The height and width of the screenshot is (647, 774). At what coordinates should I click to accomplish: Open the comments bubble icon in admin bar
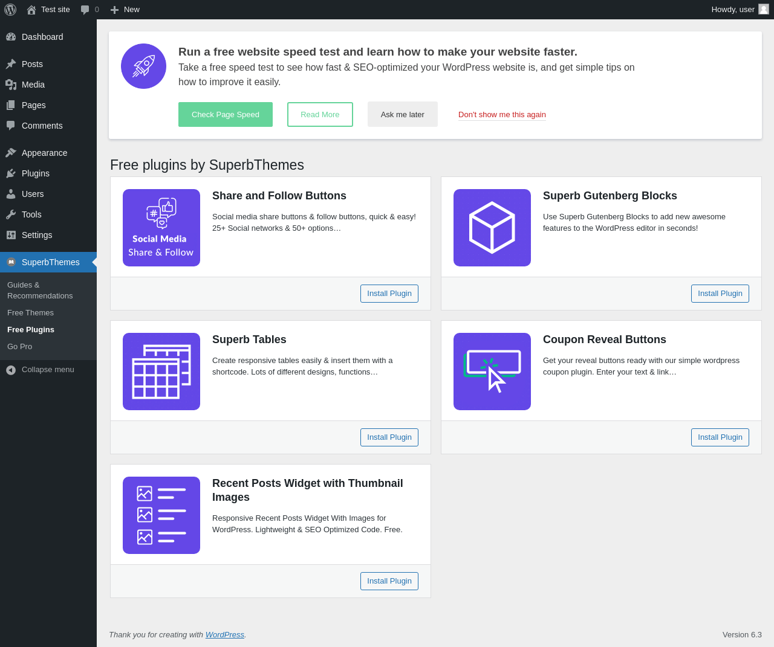point(85,10)
